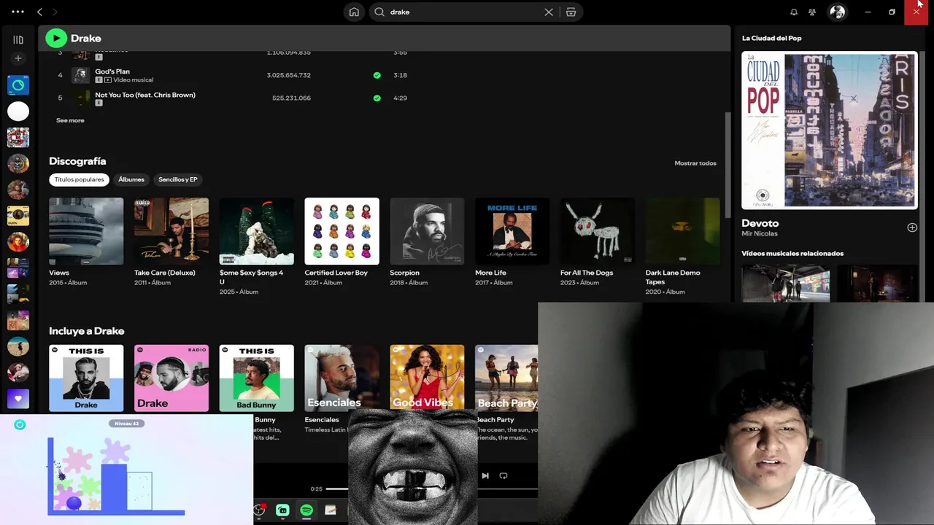Open the Esenciales playlist cover

pos(342,378)
